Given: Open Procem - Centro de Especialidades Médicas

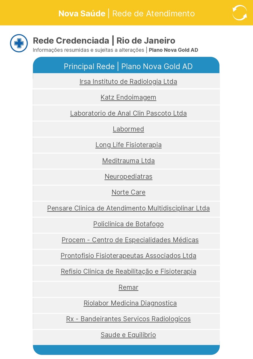Looking at the screenshot, I should coord(130,240).
